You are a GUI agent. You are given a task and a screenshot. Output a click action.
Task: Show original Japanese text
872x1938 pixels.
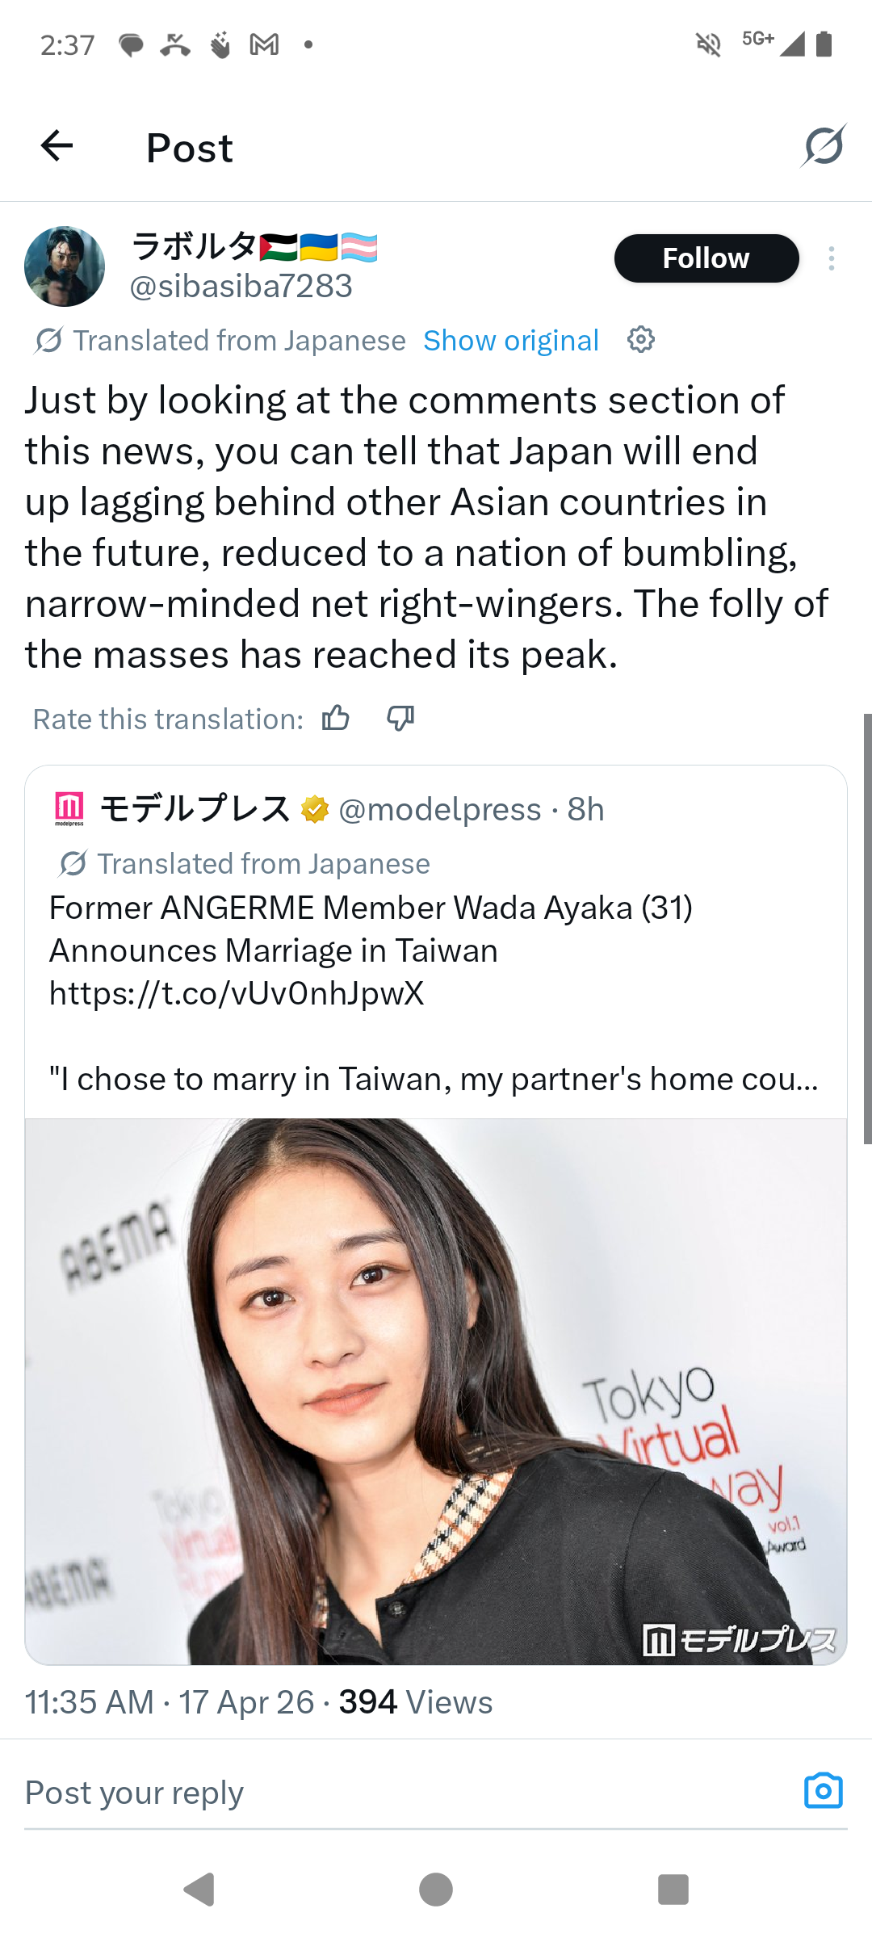tap(511, 341)
